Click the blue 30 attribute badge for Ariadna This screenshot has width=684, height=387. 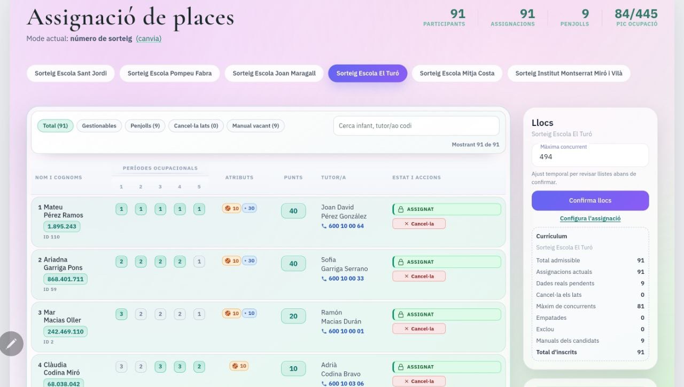click(x=249, y=261)
